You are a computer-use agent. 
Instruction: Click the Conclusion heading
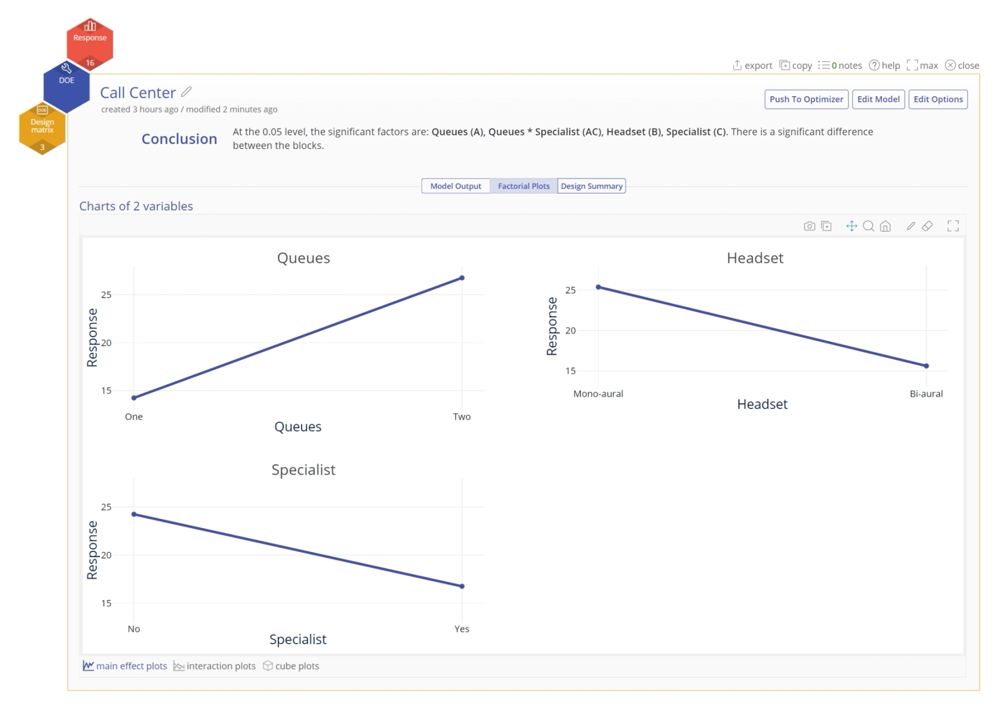click(x=179, y=139)
